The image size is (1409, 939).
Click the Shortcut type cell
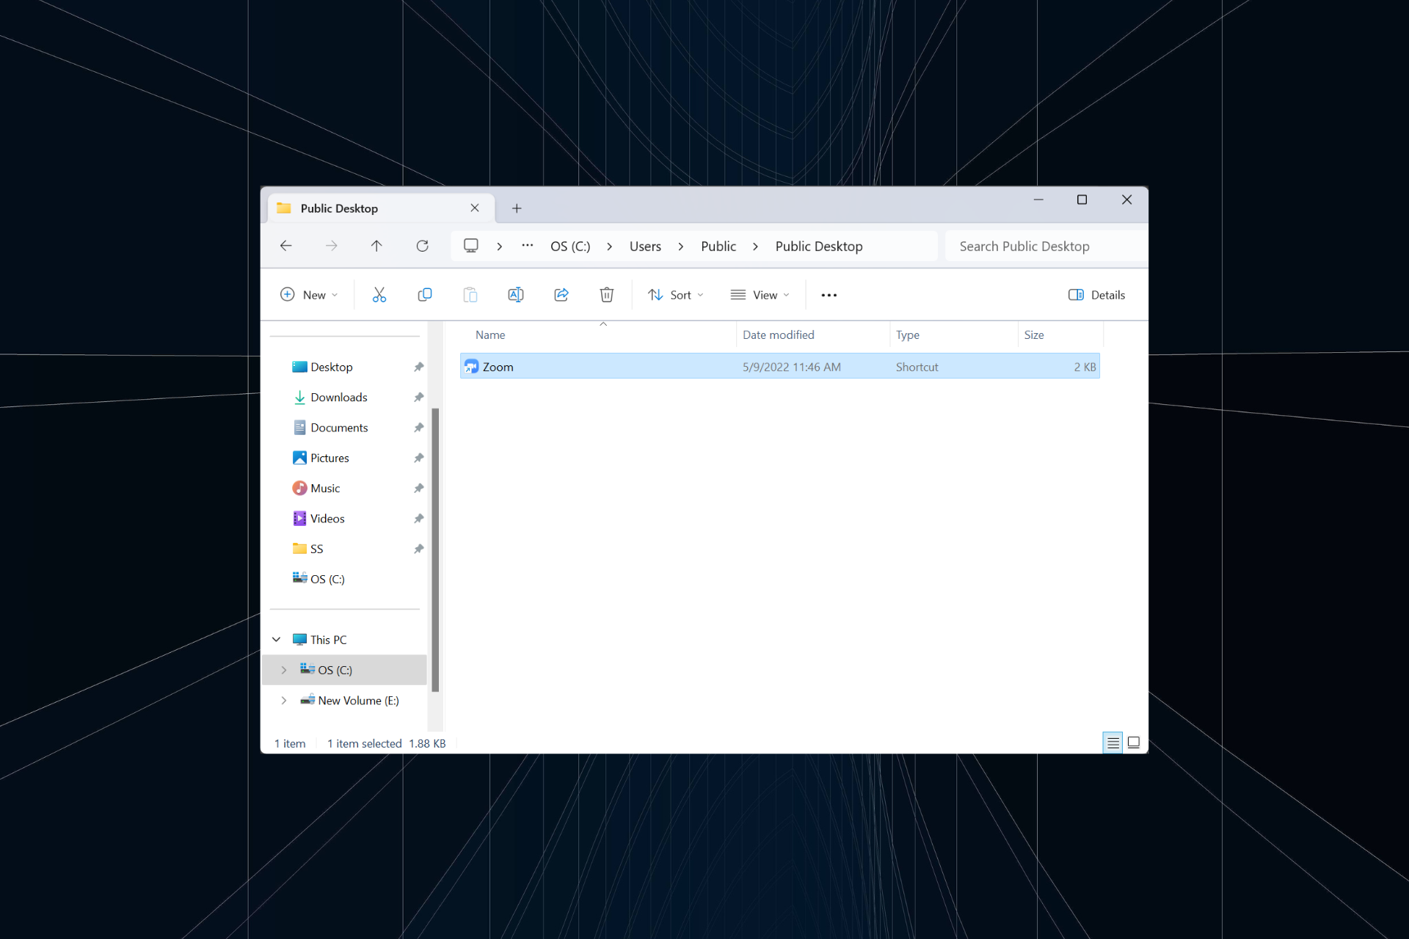tap(917, 367)
